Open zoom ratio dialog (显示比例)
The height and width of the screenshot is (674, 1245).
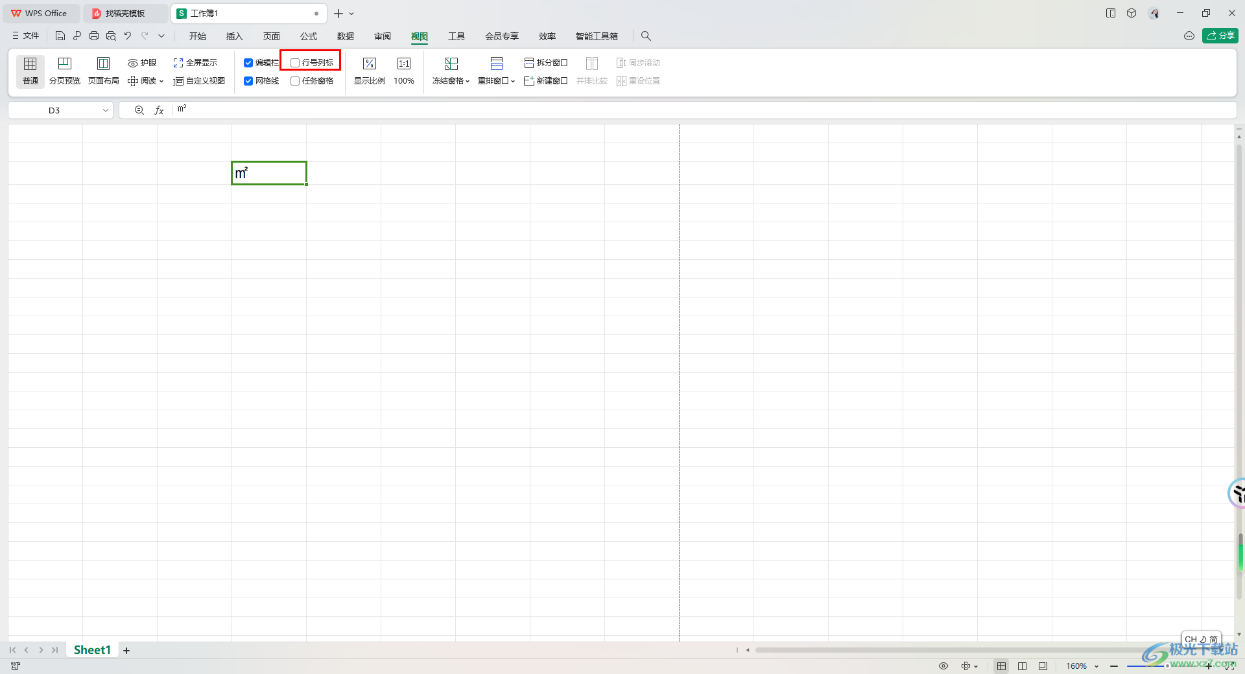click(370, 71)
